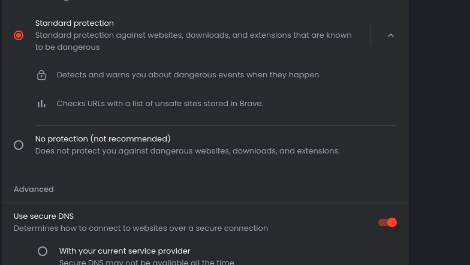Click the Secure DNS may not be available text

(146, 262)
